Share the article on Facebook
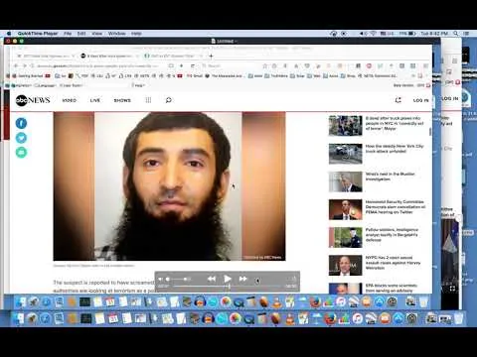This screenshot has height=357, width=477. point(21,123)
